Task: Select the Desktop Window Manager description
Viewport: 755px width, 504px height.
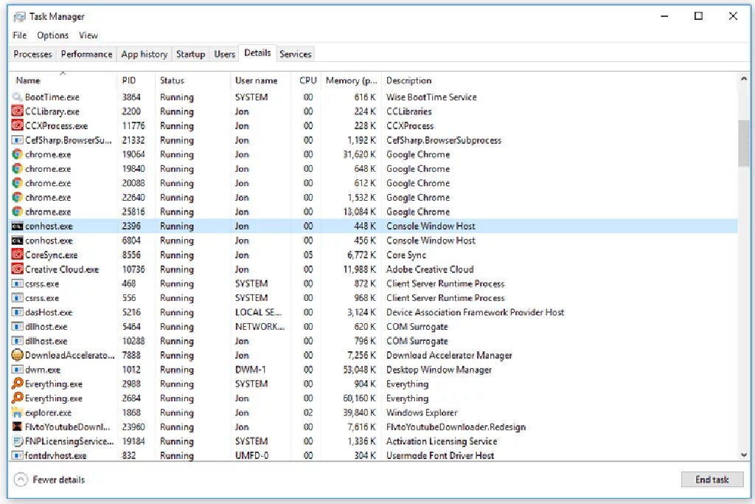Action: [439, 370]
